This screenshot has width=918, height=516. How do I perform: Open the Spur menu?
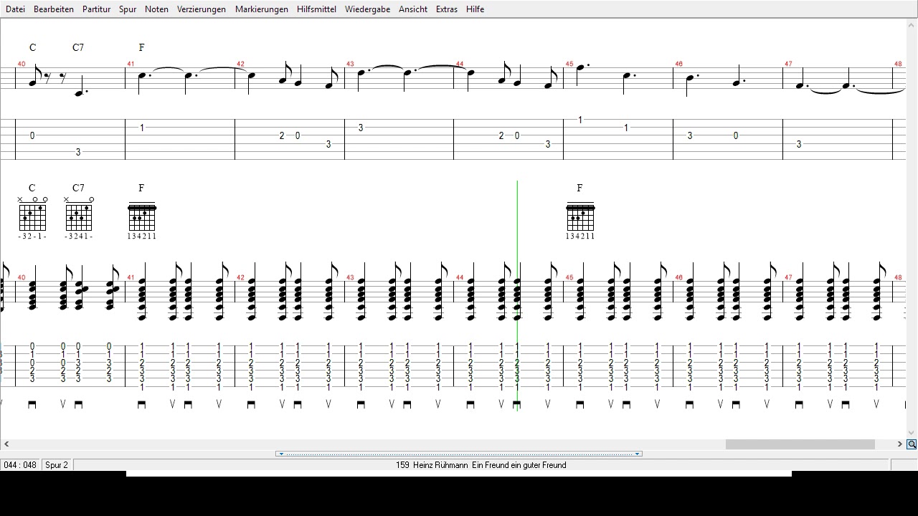tap(128, 9)
